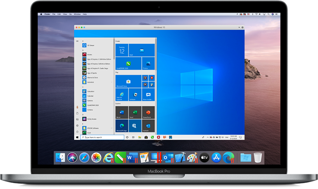Launch Internet Explorer from the Mac dock
This screenshot has height=189, width=318.
tap(108, 158)
